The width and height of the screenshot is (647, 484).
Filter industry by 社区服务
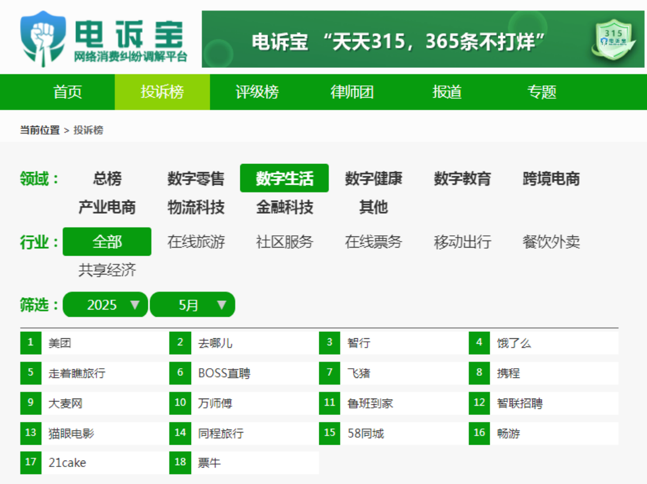(x=285, y=242)
